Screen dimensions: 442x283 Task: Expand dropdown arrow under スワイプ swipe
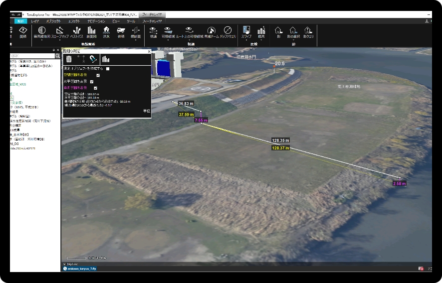coord(246,40)
